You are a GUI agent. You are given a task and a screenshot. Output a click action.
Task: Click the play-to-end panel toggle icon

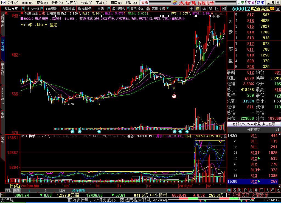pyautogui.click(x=223, y=8)
